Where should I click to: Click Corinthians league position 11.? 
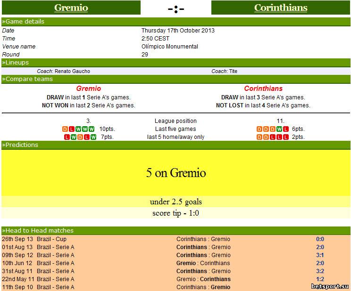pos(281,121)
